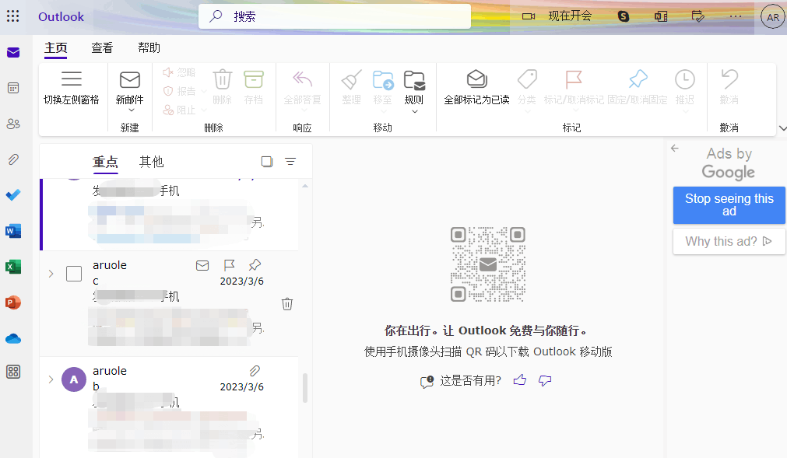Give thumbs down to 这是否有用
The height and width of the screenshot is (458, 787).
(x=545, y=381)
